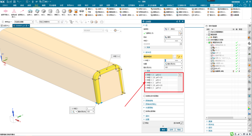Delete selected radius row with X icon
252x136 pixels.
point(180,75)
